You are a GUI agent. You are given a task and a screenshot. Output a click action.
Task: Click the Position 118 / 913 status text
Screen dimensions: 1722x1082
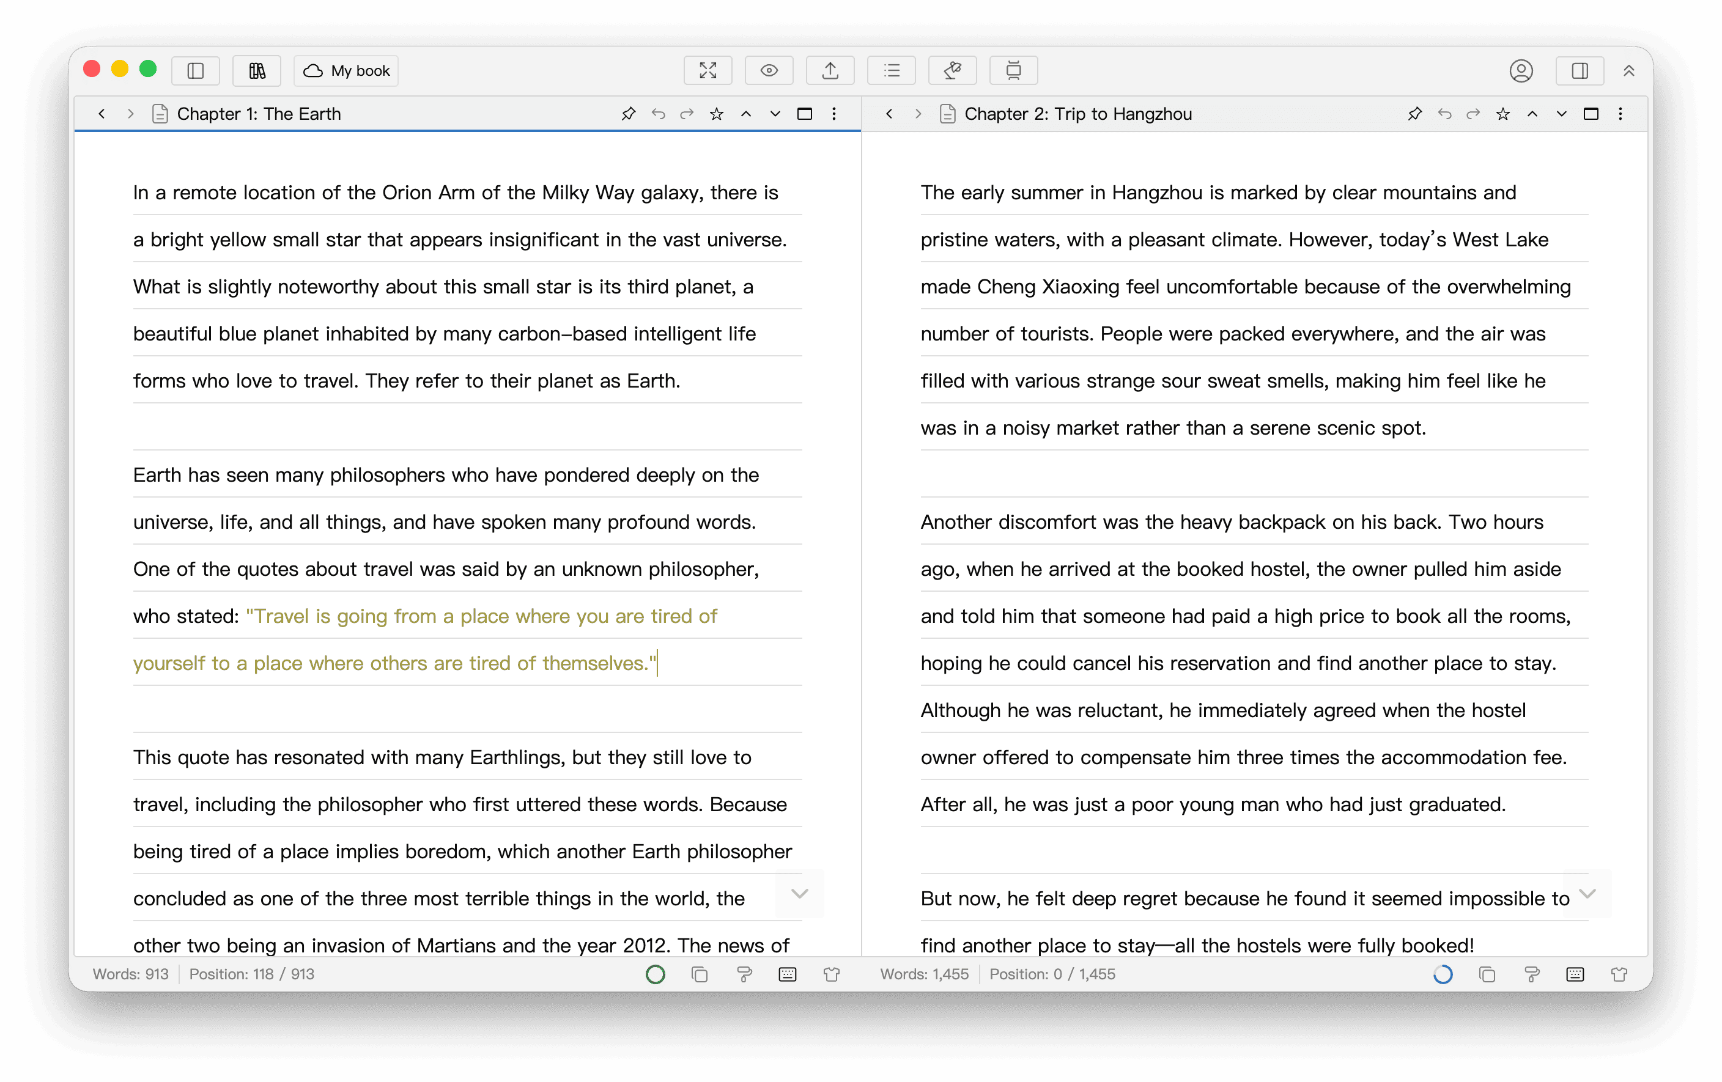(x=252, y=974)
